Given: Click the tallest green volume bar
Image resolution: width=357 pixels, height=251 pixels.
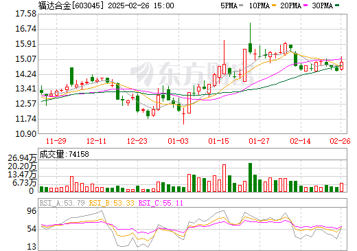Looking at the screenshot, I should [x=251, y=177].
